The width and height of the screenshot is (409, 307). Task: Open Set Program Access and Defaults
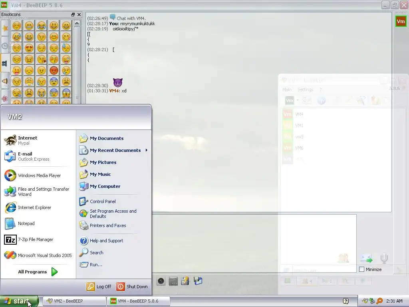click(x=114, y=213)
